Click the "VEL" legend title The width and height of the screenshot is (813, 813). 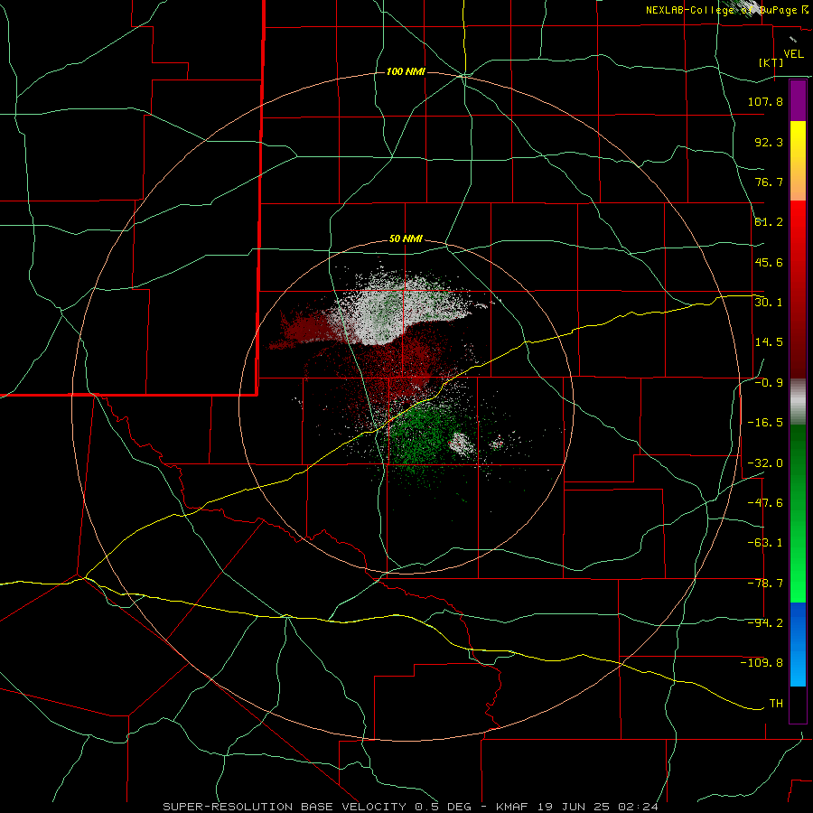tap(793, 54)
